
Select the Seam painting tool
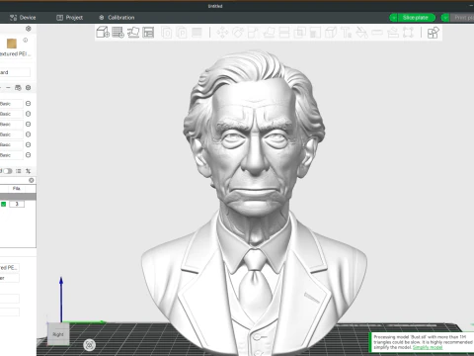pos(331,33)
